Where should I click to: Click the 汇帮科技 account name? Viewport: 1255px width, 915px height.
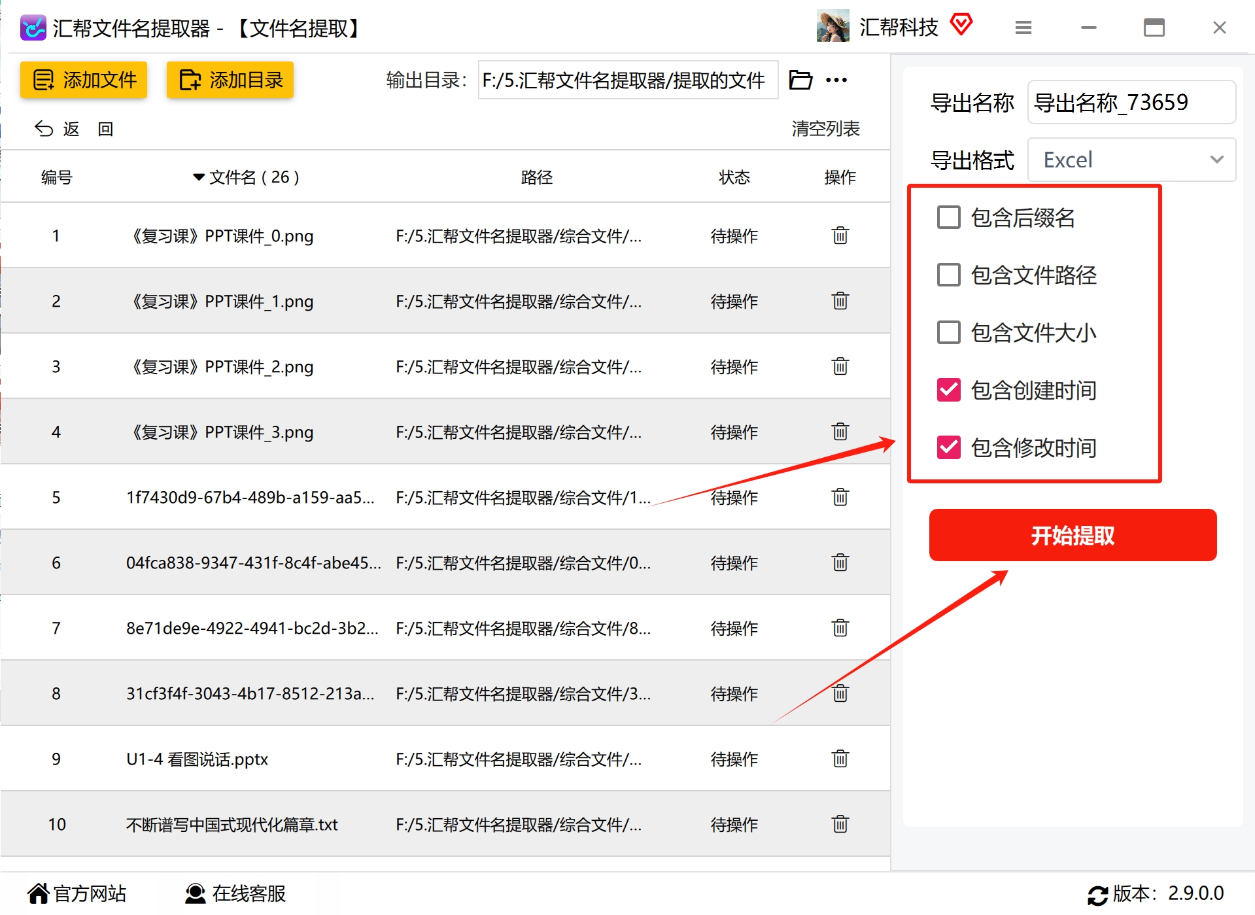click(899, 27)
